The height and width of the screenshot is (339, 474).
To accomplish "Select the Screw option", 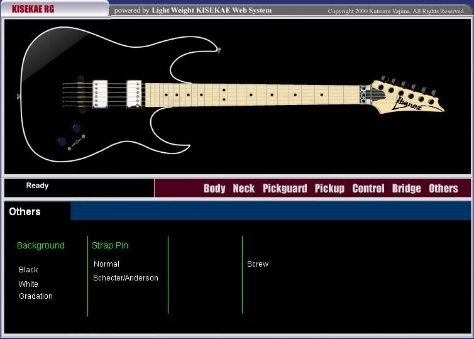I will click(x=258, y=264).
